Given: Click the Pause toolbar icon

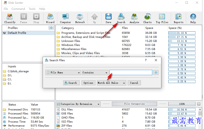Looking at the screenshot, I should point(23,18).
